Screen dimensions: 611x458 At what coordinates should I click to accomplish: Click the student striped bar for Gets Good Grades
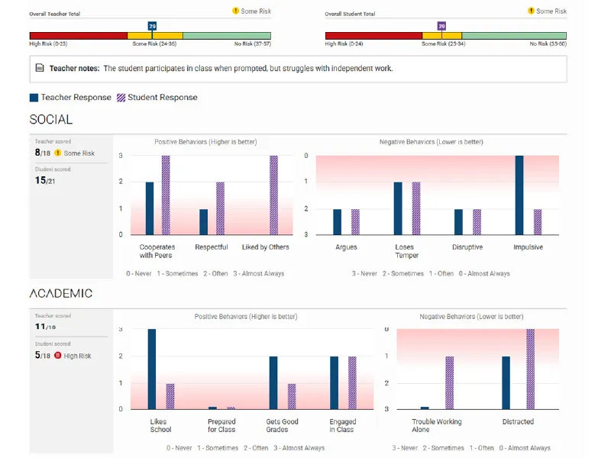point(292,396)
